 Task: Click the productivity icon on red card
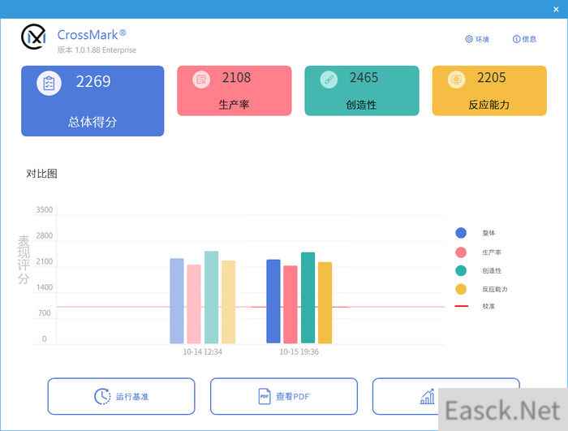[x=201, y=80]
